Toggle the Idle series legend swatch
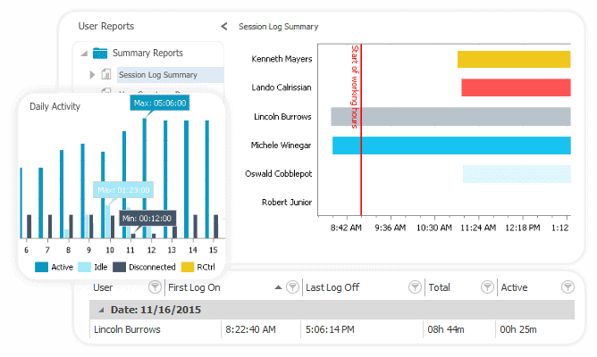597x357 pixels. 85,266
